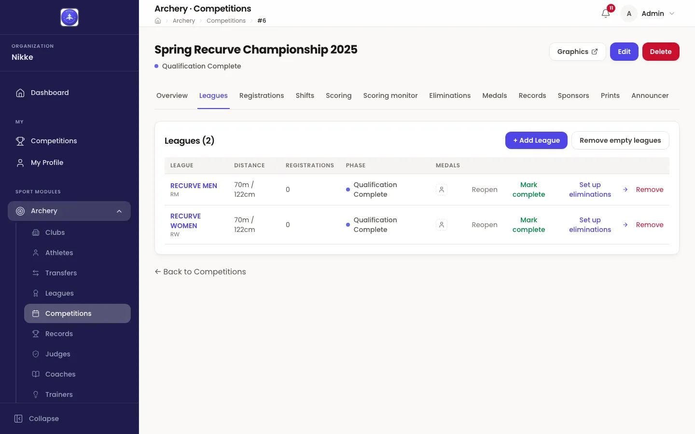Viewport: 695px width, 434px height.
Task: Click the Add League button
Action: [536, 140]
